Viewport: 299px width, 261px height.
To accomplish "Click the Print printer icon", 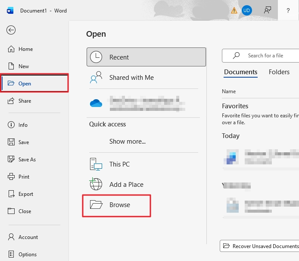I will coord(11,176).
